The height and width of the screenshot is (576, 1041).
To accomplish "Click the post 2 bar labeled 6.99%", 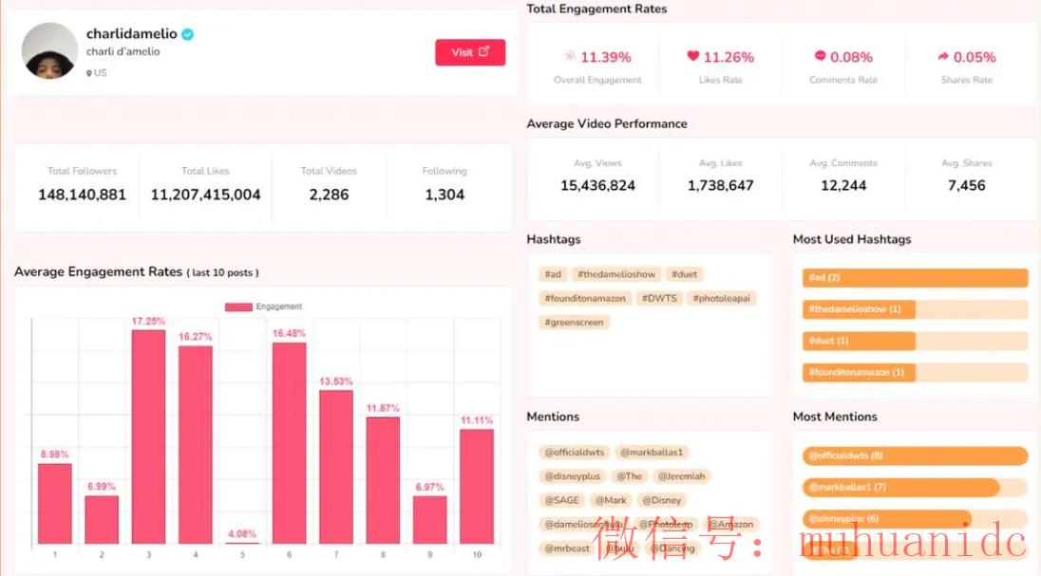I will pos(102,520).
